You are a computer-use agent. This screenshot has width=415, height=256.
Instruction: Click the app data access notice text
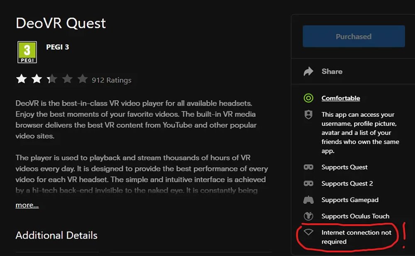coord(360,133)
